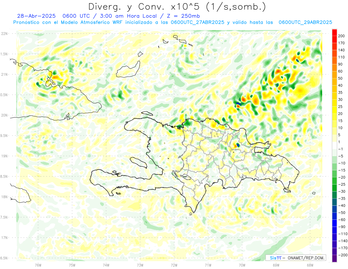The width and height of the screenshot is (348, 269).
Task: Click the latitude label "18N"
Action: [4, 197]
